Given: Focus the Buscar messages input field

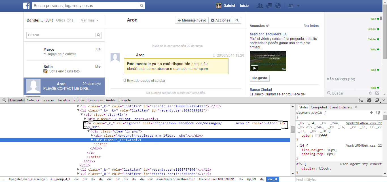Looking at the screenshot, I should tap(61, 35).
